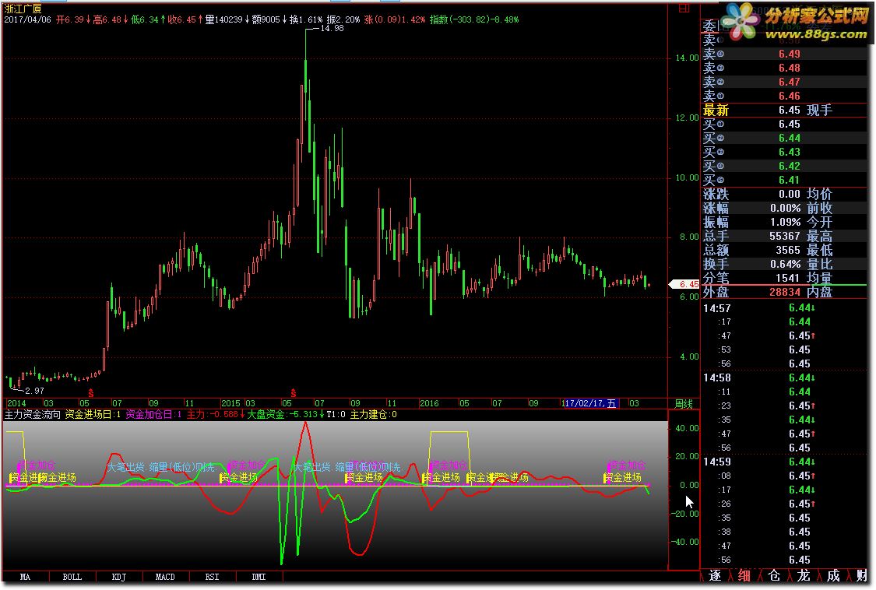Click the 2014 year label on time axis
This screenshot has width=876, height=590.
16,403
